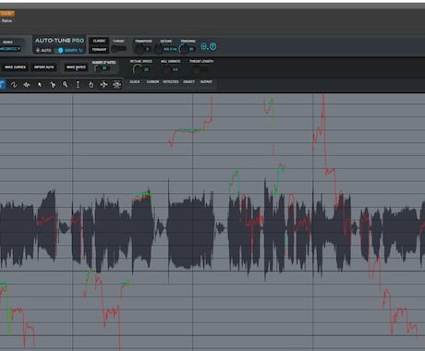425x351 pixels.
Task: Click the Auto-Tune Pro logo
Action: click(x=59, y=41)
